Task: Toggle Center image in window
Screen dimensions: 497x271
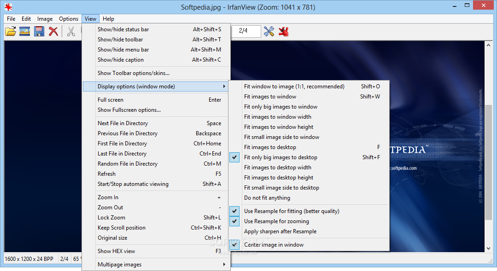Action: pos(309,245)
